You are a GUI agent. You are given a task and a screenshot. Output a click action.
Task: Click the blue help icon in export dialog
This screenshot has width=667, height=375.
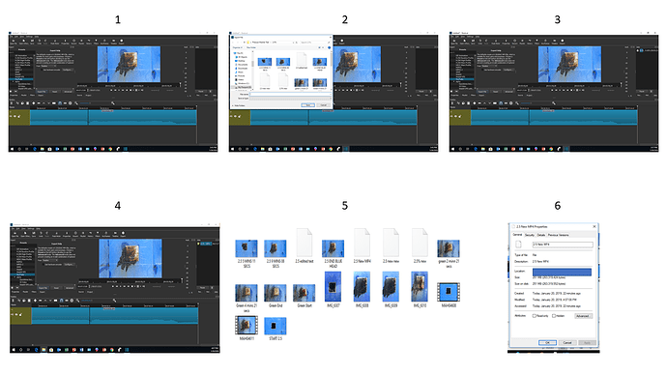pos(329,47)
